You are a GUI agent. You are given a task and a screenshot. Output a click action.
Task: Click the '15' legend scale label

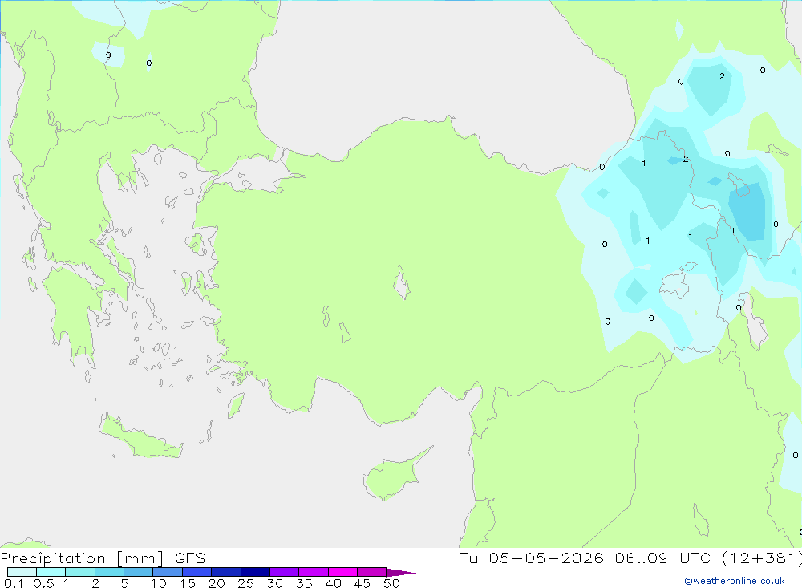click(x=188, y=583)
